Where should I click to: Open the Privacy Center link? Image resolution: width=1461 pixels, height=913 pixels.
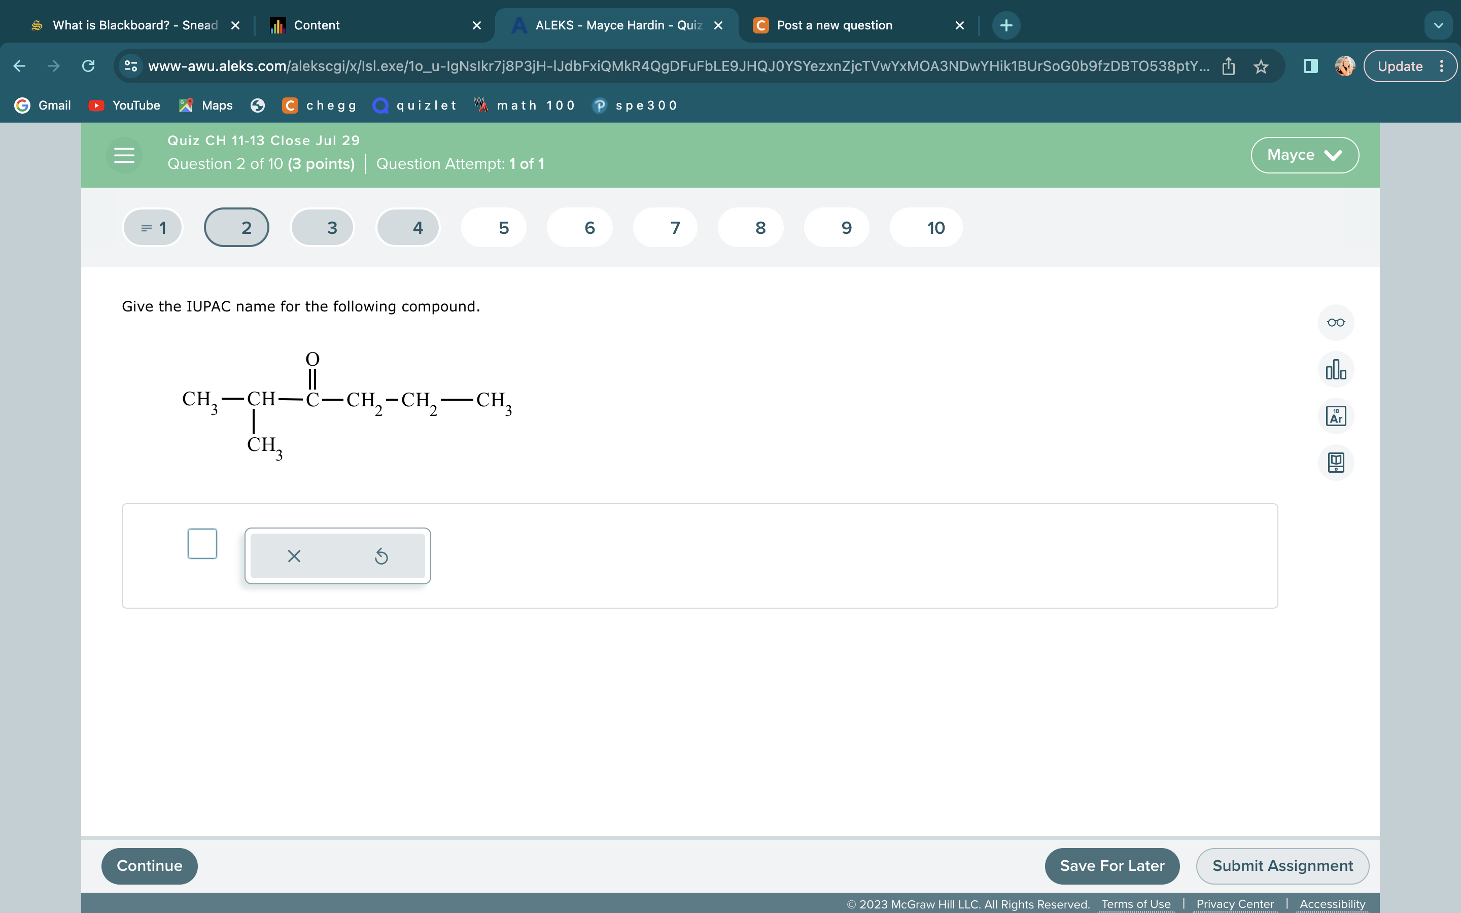(1235, 904)
